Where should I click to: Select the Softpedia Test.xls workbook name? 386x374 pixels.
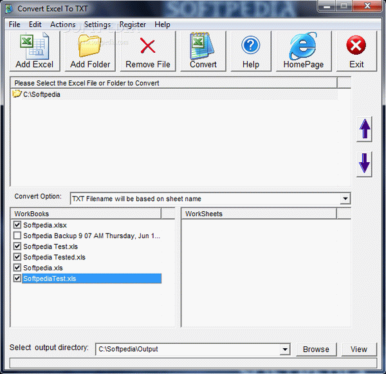pyautogui.click(x=50, y=247)
